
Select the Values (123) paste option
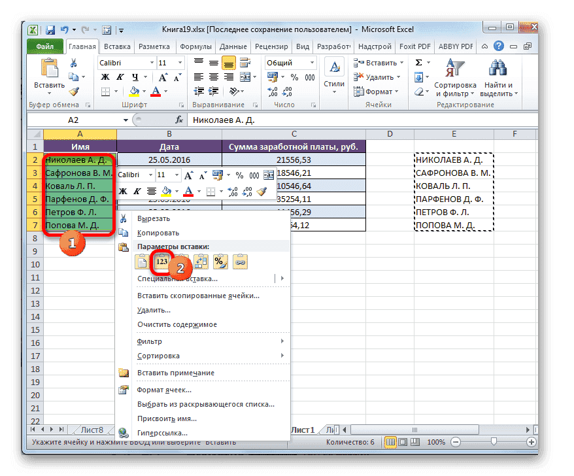162,260
